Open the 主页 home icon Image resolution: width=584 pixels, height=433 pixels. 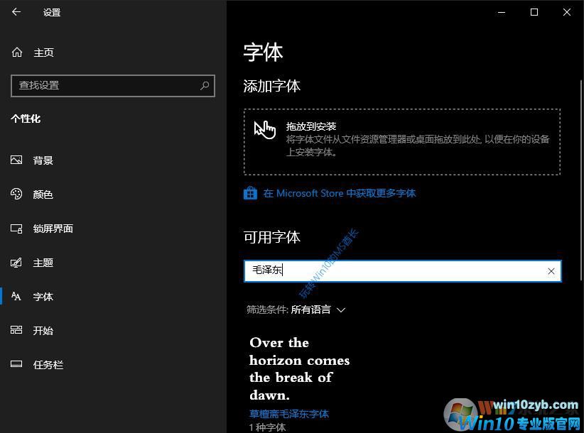click(x=17, y=53)
